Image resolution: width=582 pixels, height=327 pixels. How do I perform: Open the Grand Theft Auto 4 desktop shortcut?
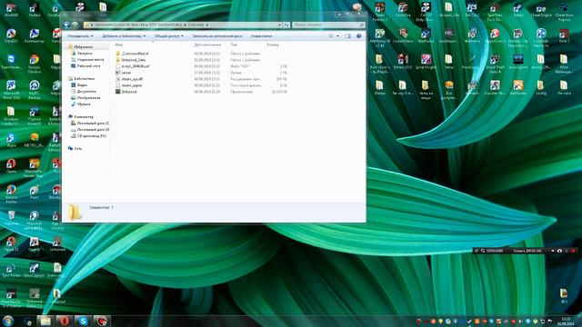(495, 64)
